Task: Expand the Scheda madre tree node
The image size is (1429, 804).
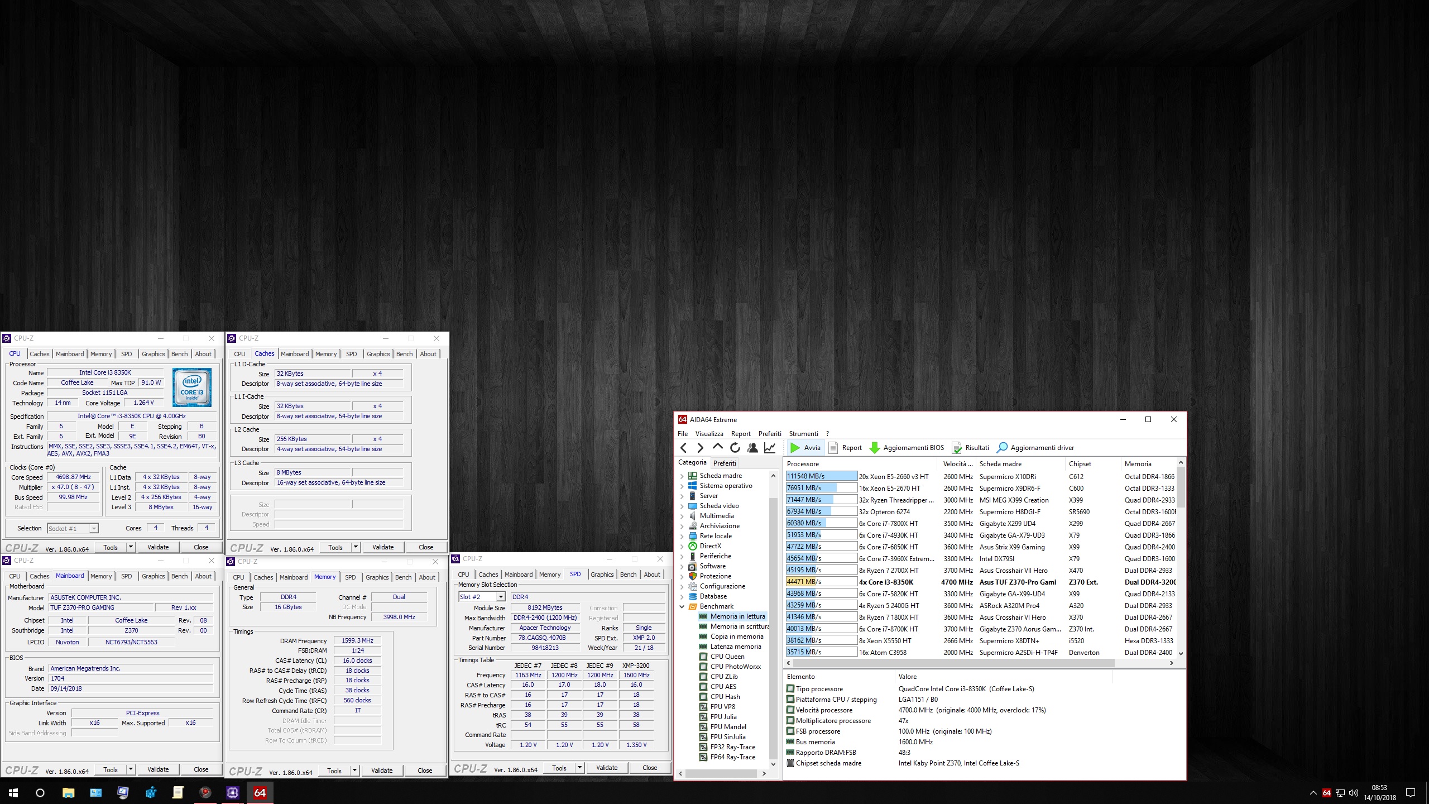Action: coord(682,476)
